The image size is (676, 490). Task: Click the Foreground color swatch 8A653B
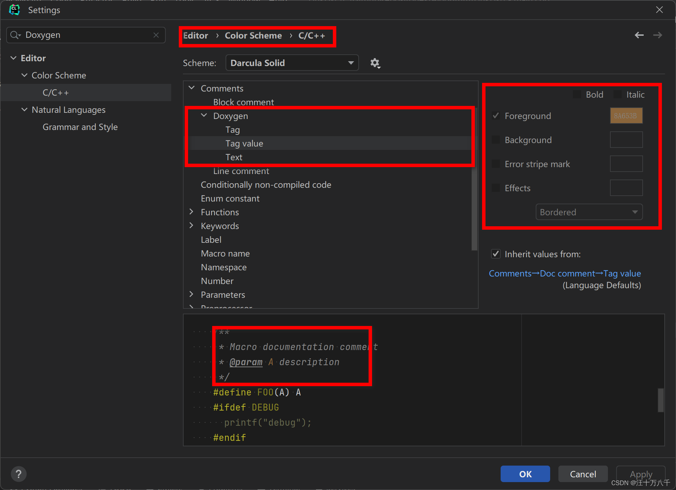click(x=626, y=116)
